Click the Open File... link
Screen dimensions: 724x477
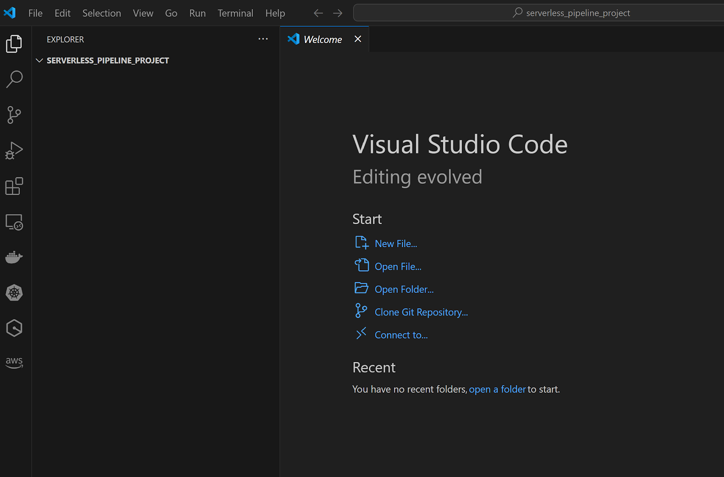click(398, 267)
